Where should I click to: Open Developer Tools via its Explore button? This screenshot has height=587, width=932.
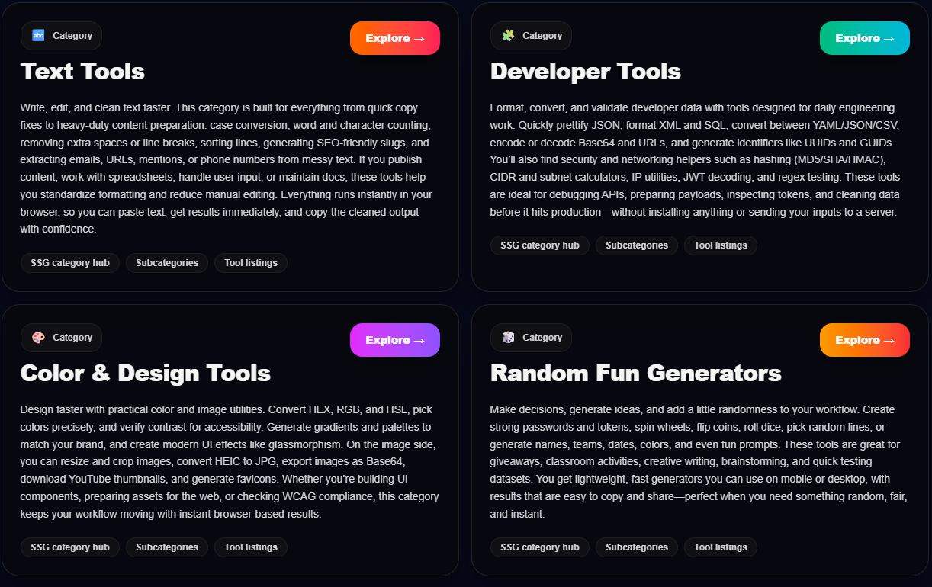point(864,38)
